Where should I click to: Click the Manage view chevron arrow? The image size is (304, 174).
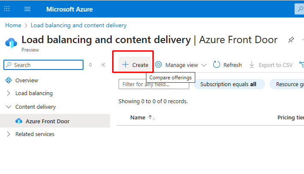tap(204, 65)
